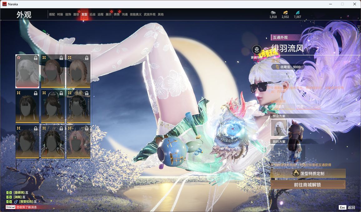Click the Esc 返回 back button

[347, 207]
